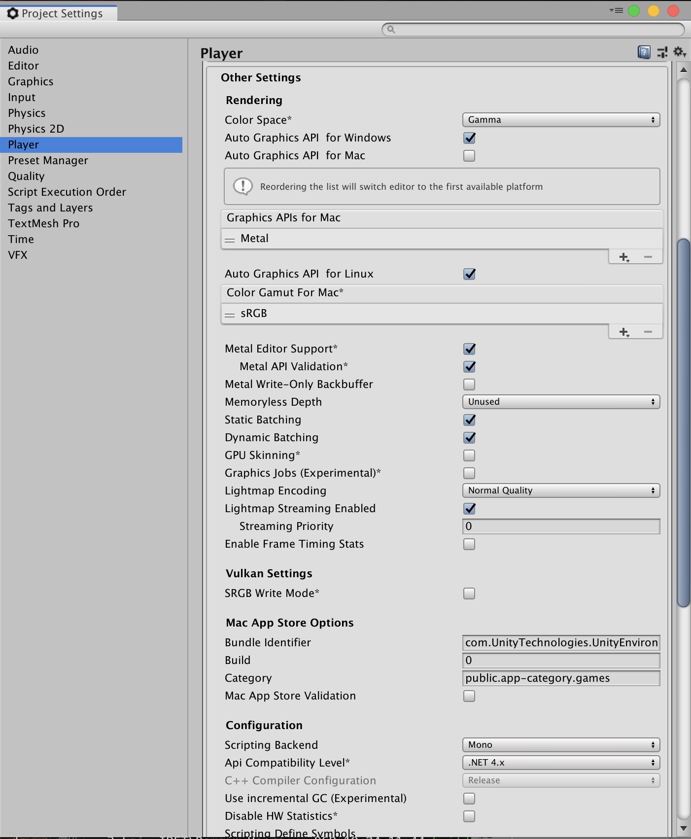Click the Streaming Priority field
The image size is (691, 839).
pos(561,526)
